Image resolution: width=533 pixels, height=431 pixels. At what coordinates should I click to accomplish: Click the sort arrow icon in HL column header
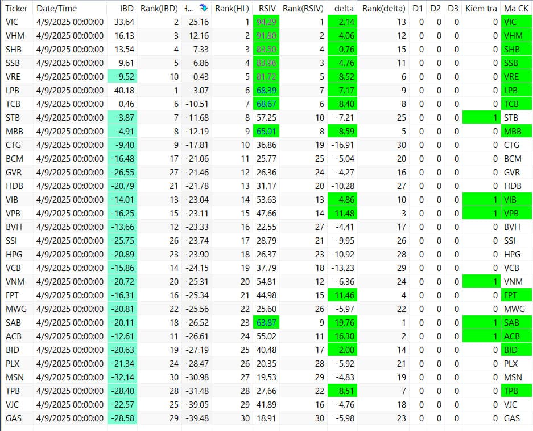[x=204, y=8]
